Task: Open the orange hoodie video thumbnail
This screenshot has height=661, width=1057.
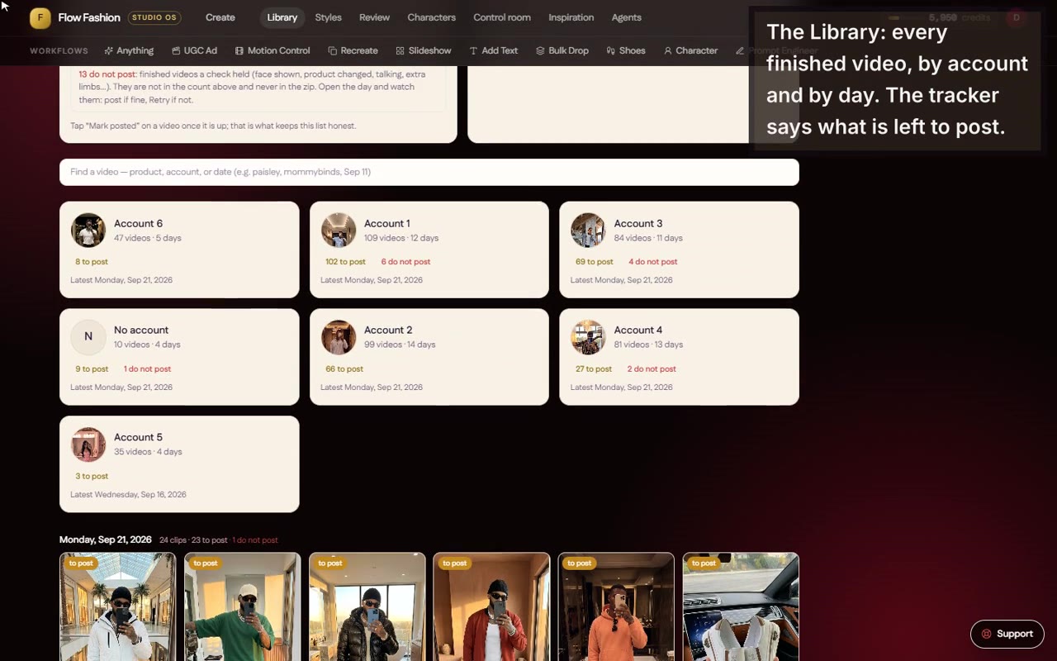Action: (x=616, y=606)
